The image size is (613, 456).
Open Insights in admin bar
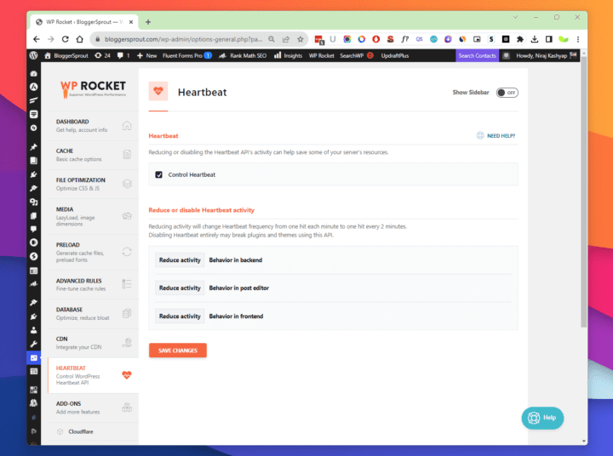point(288,55)
